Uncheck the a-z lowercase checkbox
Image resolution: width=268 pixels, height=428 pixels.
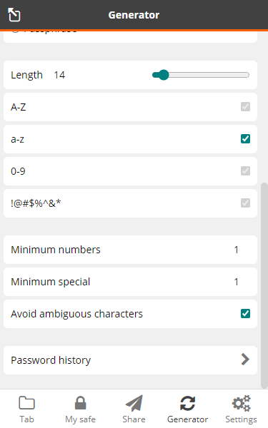(245, 138)
